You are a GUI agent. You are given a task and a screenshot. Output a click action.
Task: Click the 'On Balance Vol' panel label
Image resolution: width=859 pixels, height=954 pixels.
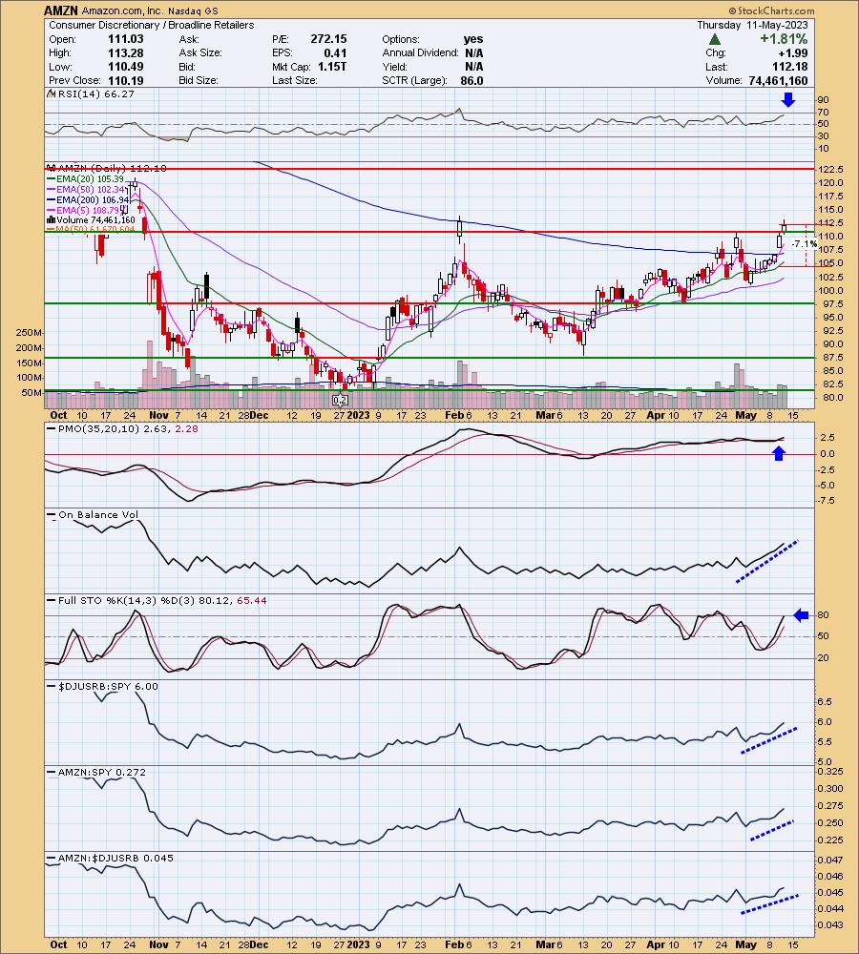98,515
